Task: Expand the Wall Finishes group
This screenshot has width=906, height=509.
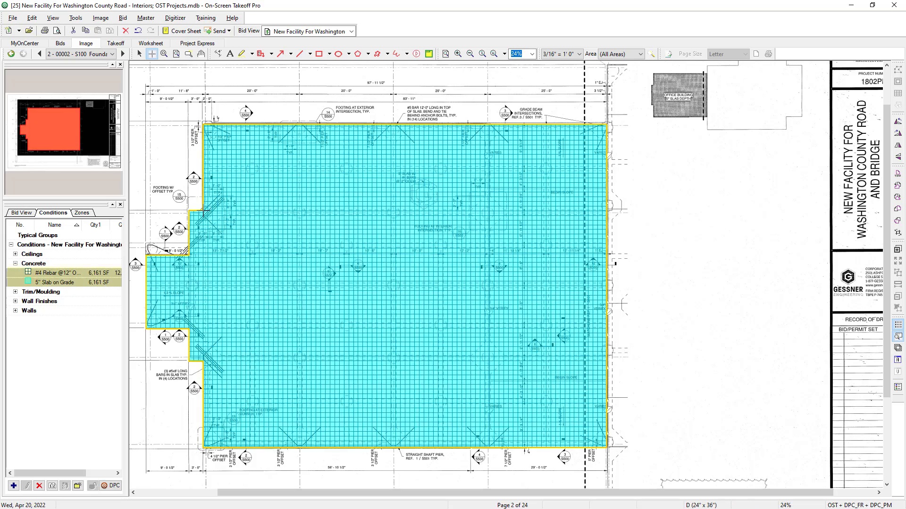Action: tap(15, 301)
